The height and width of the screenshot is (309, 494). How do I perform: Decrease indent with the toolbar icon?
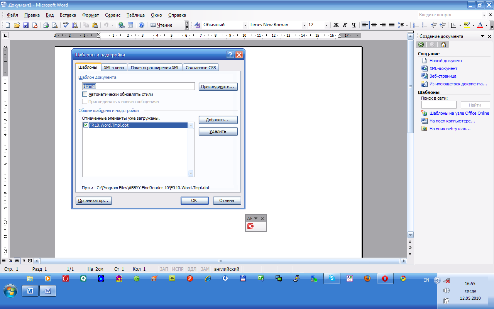coord(434,25)
